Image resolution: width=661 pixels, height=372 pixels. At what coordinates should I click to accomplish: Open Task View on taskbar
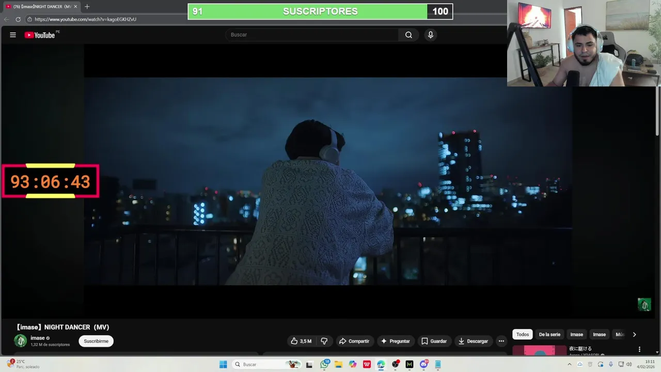(x=309, y=364)
